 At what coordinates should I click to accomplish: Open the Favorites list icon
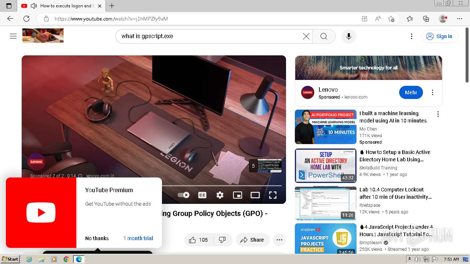[410, 19]
